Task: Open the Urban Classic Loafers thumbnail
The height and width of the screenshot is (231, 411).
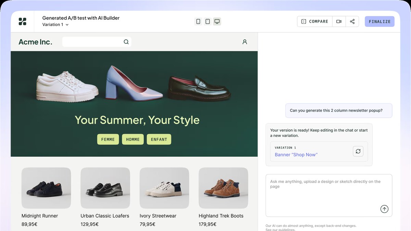Action: pos(105,188)
